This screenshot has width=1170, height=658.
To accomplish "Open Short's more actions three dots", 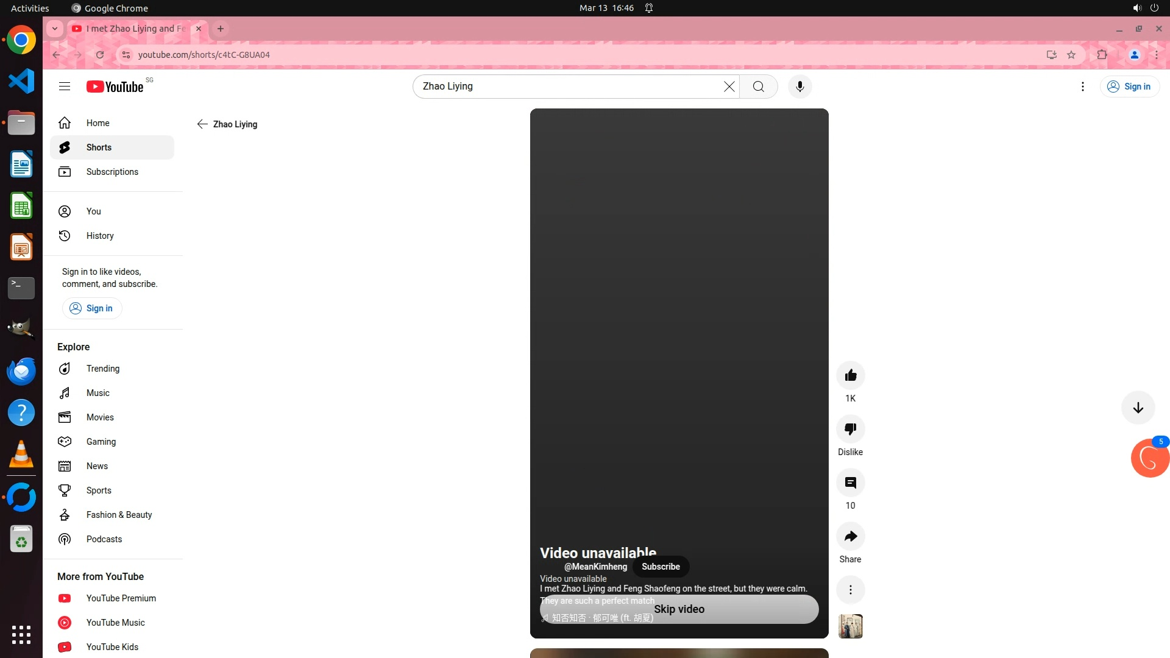I will click(850, 590).
